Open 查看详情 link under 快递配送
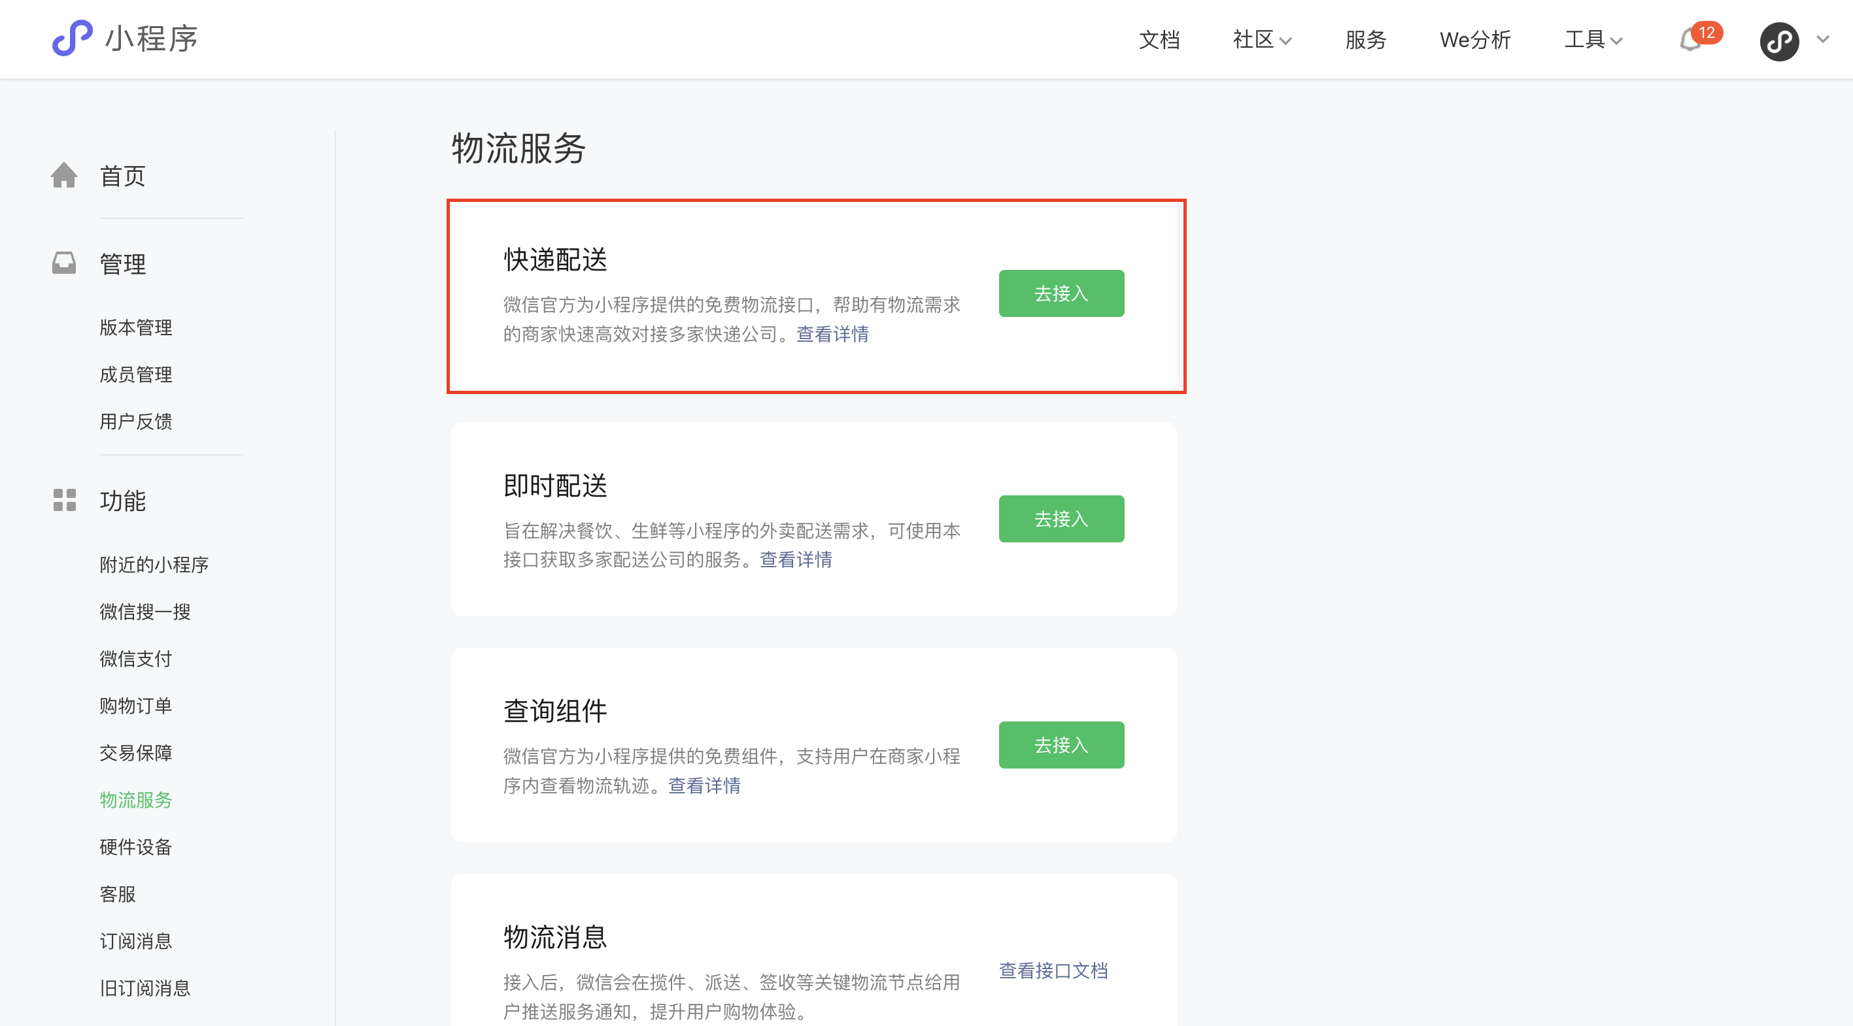 pyautogui.click(x=832, y=335)
